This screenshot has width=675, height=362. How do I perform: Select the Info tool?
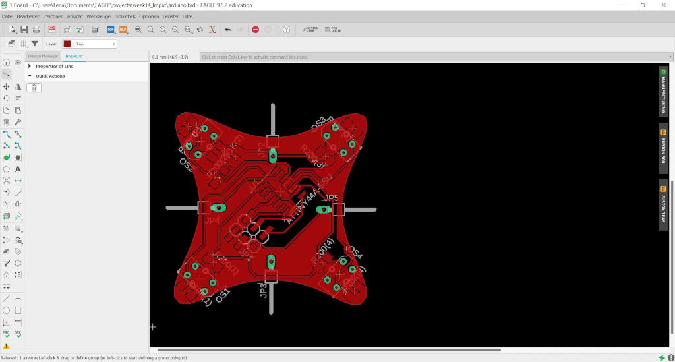point(6,63)
